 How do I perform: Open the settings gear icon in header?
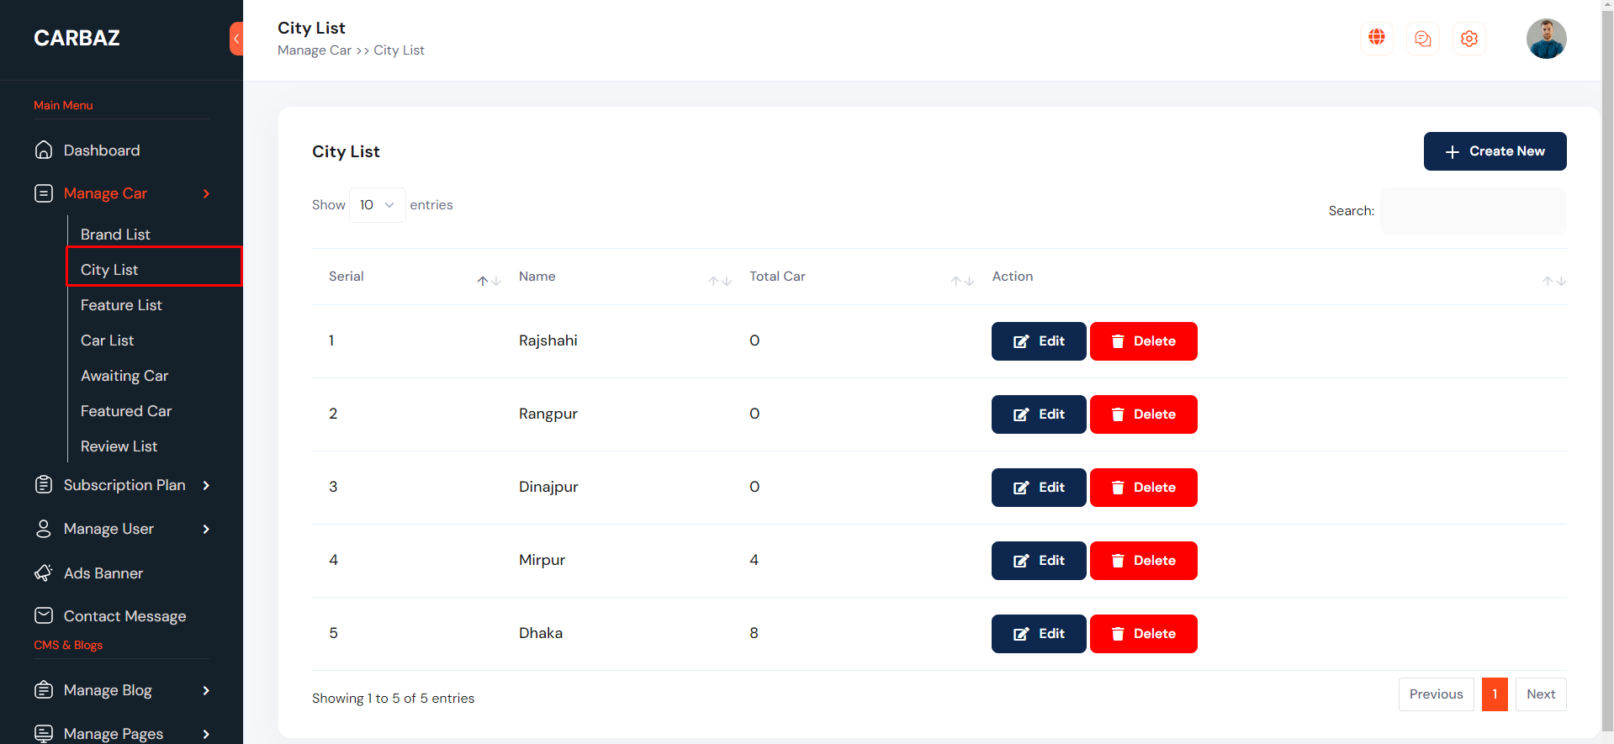(x=1468, y=39)
